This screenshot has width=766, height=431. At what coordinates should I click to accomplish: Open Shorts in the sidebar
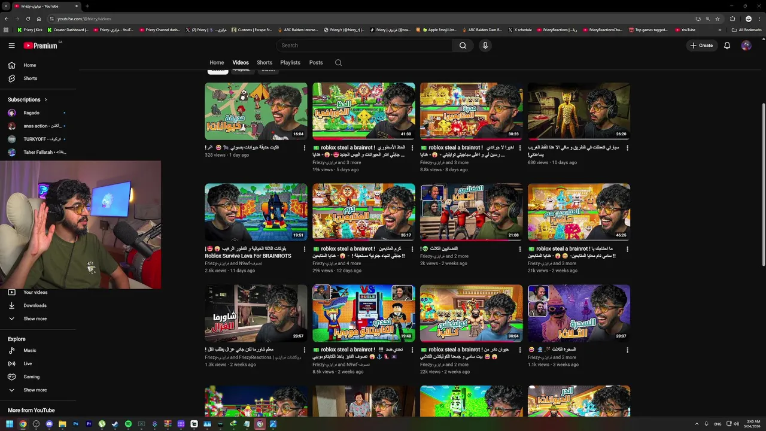click(30, 78)
